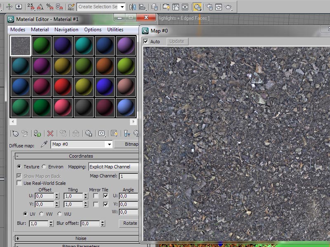Click Assign Material to Selection icon

point(38,133)
